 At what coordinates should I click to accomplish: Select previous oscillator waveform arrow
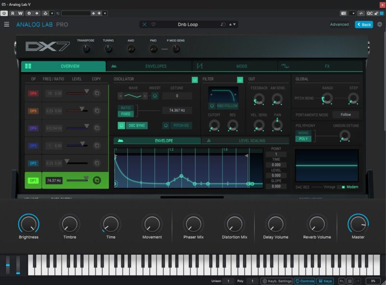120,96
